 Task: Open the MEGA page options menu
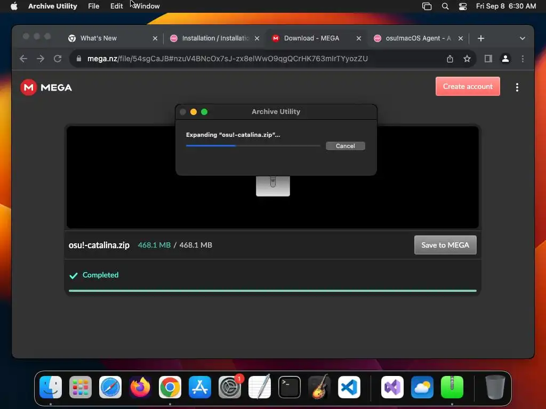pos(517,87)
